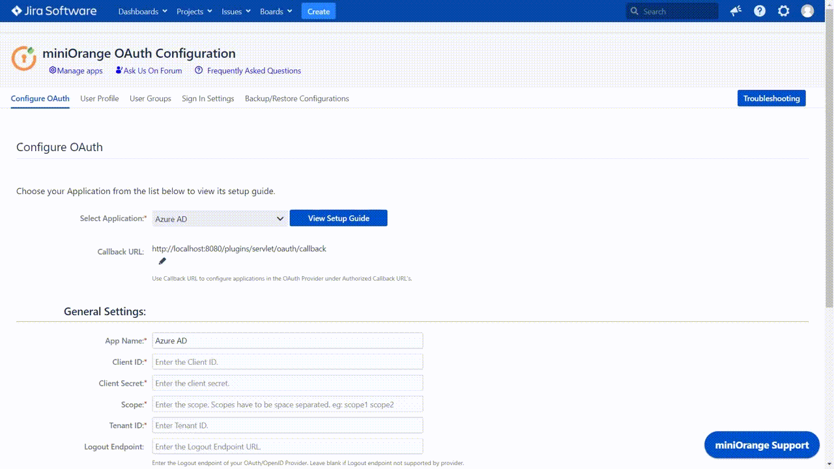The width and height of the screenshot is (834, 469).
Task: Open miniOrange Support widget
Action: point(762,446)
